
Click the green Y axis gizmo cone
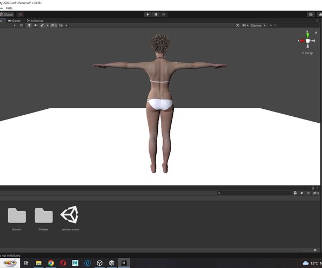coord(308,34)
